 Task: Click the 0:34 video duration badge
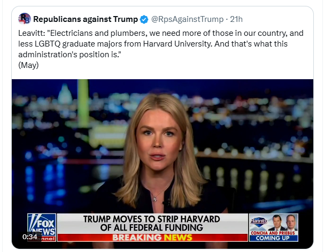click(x=30, y=236)
